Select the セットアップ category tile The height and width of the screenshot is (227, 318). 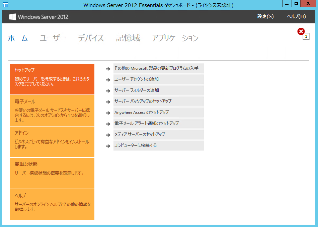tap(52, 79)
